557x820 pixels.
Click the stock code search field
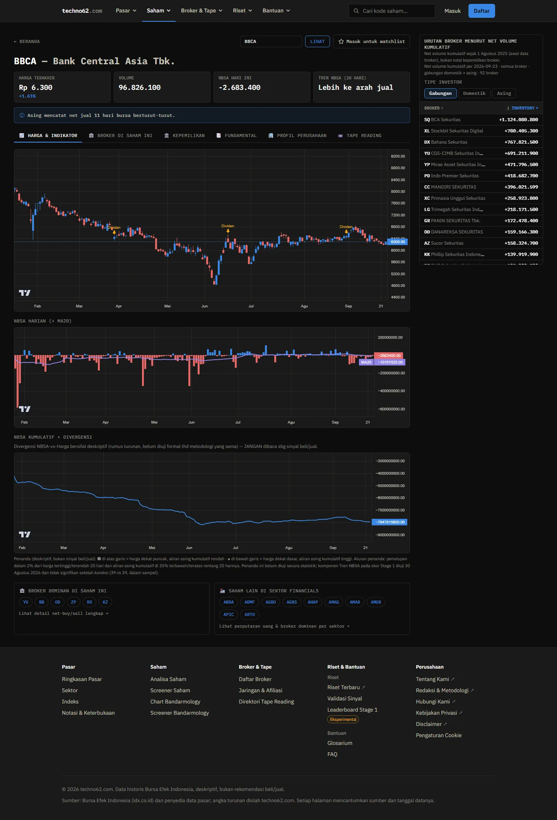click(392, 11)
